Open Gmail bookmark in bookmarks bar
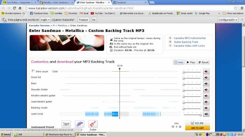Image resolution: width=245 pixels, height=137 pixels. tap(84, 13)
